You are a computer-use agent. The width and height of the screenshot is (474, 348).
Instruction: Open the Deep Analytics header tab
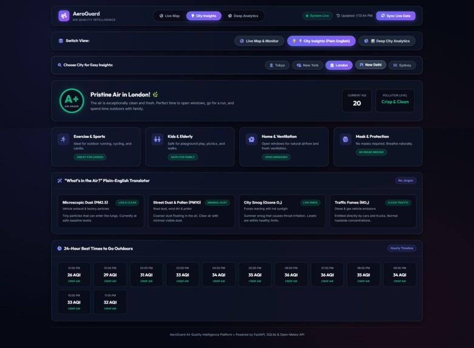243,16
